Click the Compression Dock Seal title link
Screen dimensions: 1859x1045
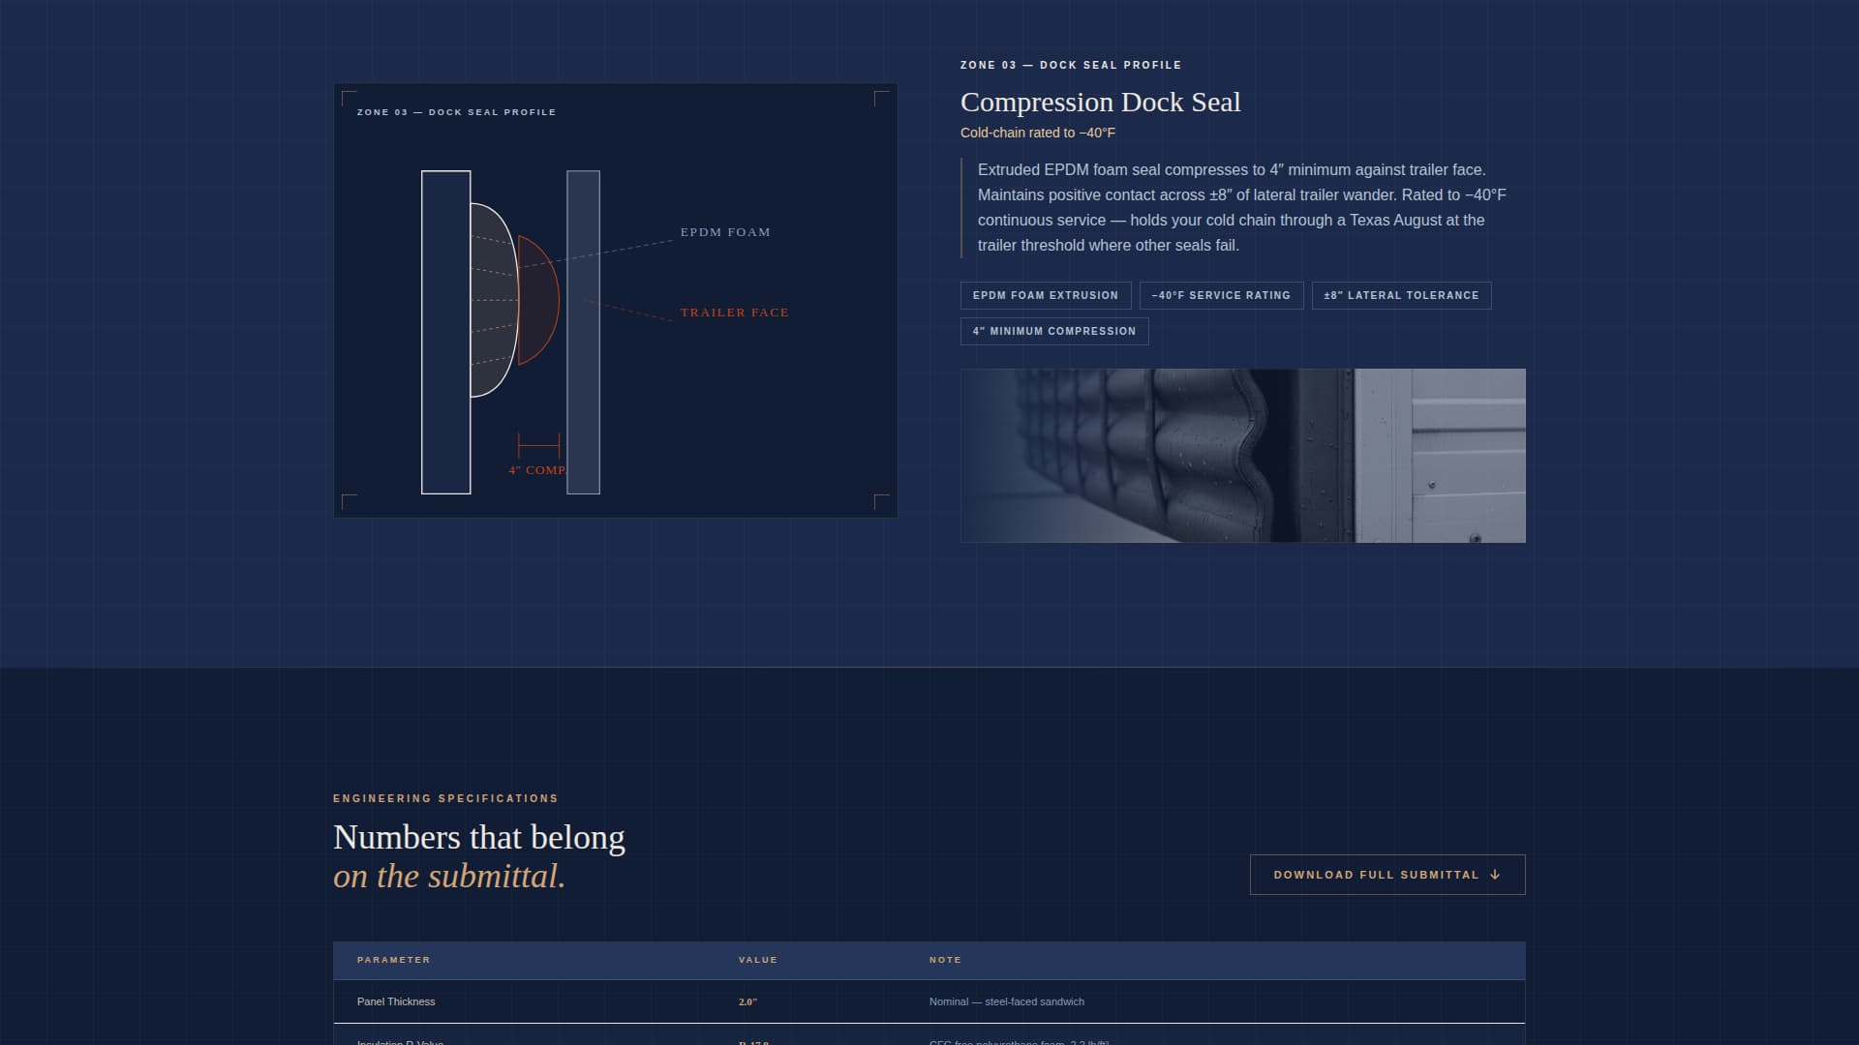pos(1099,102)
